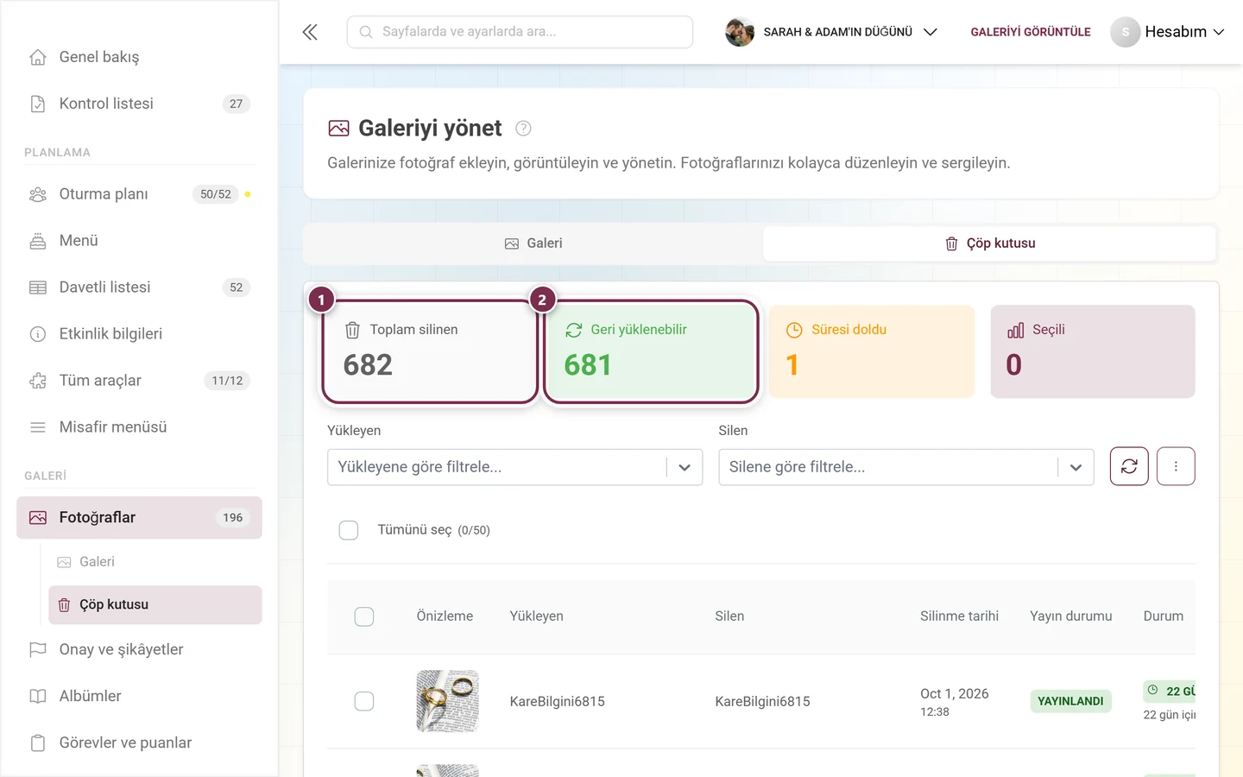This screenshot has width=1243, height=777.
Task: Click the Silinme tarihi column header
Action: [959, 616]
